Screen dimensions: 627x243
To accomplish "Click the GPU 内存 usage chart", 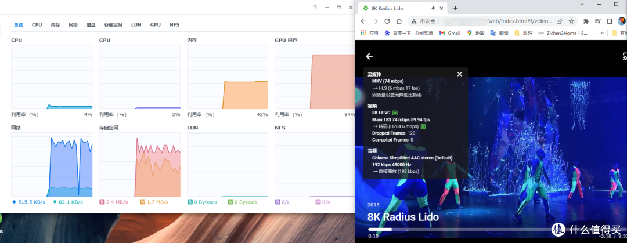I will 315,77.
